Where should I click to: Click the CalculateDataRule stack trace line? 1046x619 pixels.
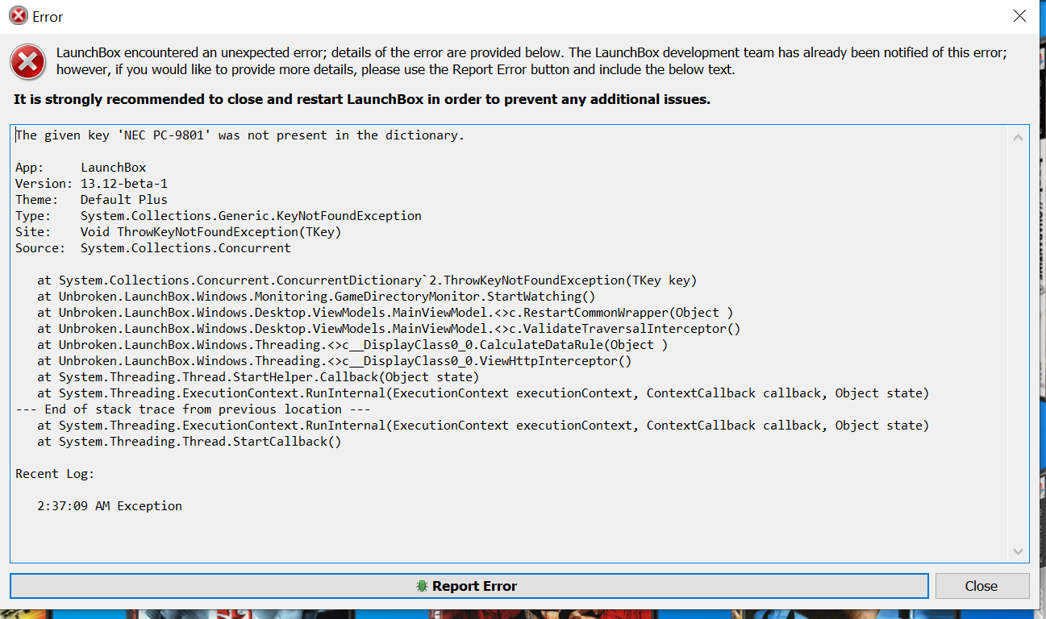click(x=352, y=345)
